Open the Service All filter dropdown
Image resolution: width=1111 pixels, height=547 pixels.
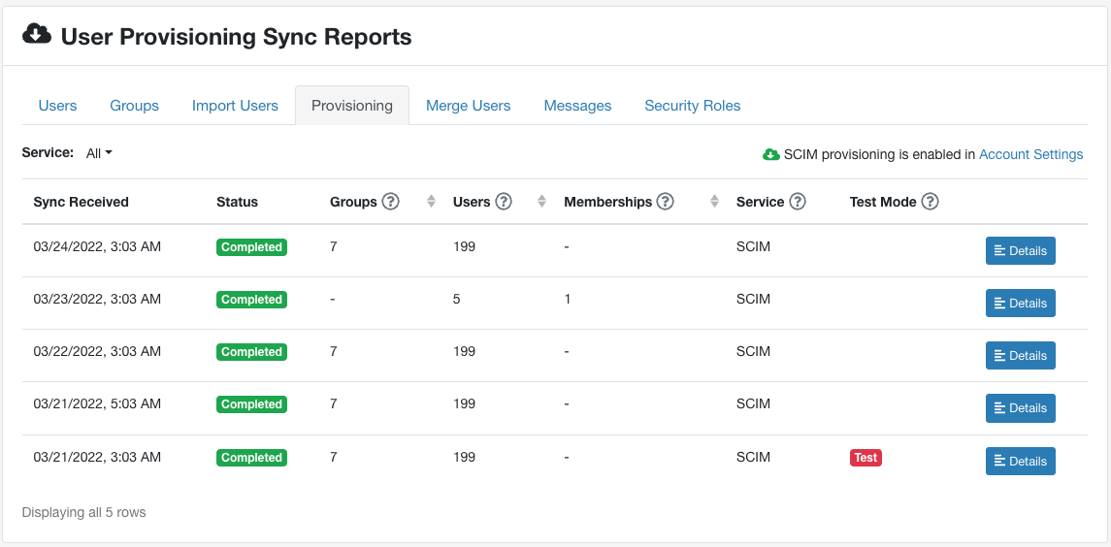pyautogui.click(x=99, y=153)
